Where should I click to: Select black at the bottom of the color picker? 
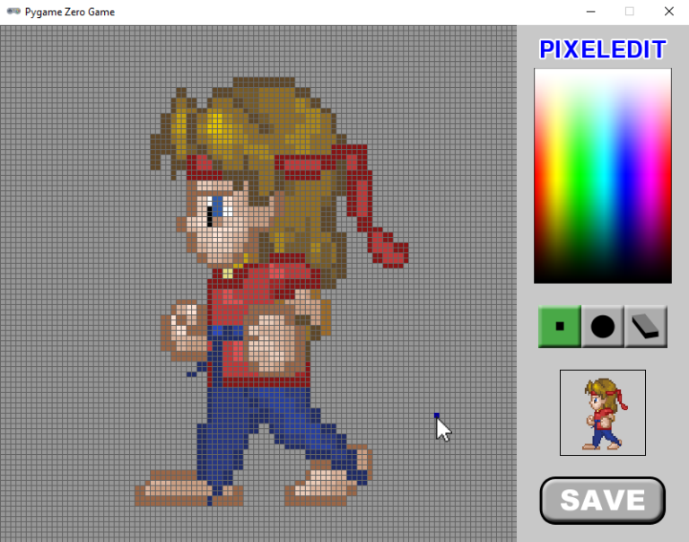(602, 278)
